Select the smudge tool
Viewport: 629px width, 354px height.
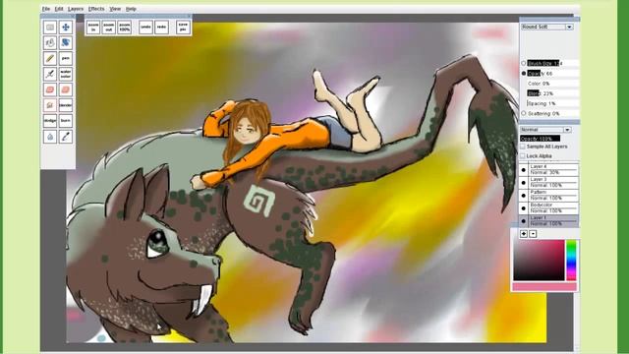(x=50, y=105)
